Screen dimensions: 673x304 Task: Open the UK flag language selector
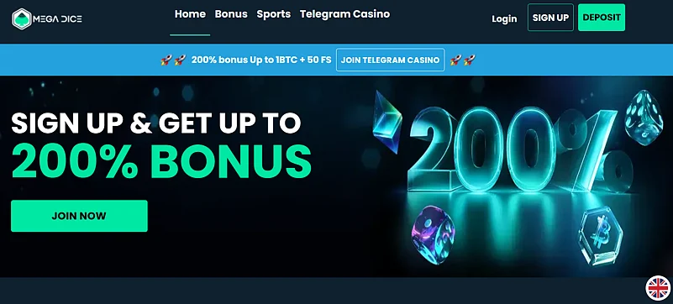[x=659, y=288]
